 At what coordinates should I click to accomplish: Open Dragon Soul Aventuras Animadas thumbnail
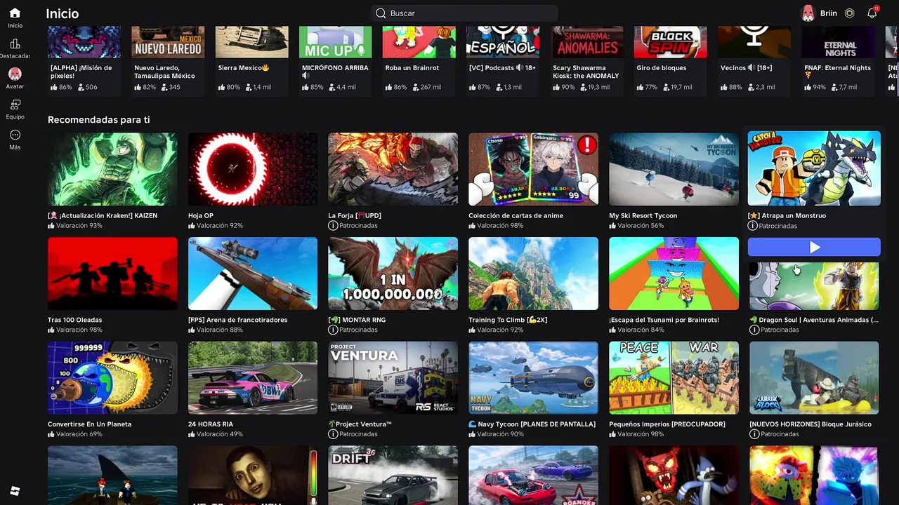814,285
